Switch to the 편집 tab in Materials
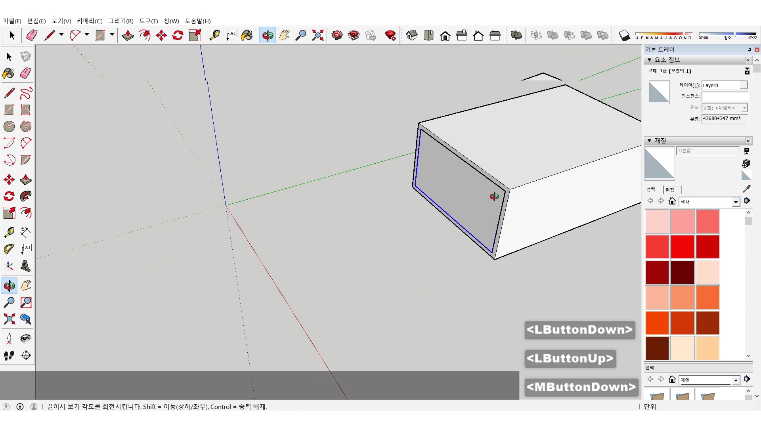Screen dimensions: 761x428 tap(670, 190)
